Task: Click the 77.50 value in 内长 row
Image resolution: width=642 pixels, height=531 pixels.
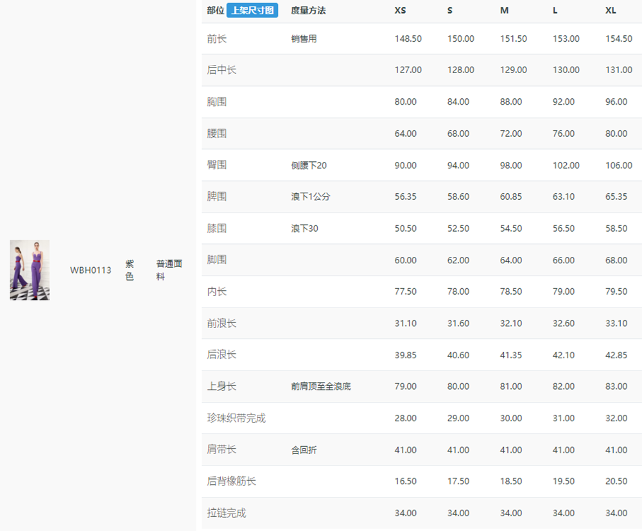Action: [x=406, y=292]
